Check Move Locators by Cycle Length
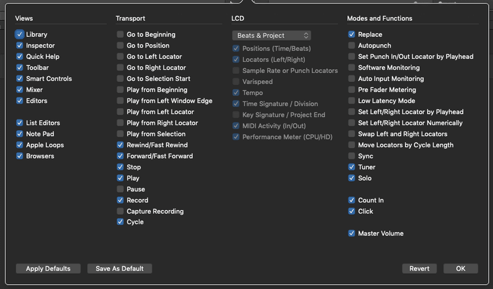This screenshot has width=493, height=289. point(351,145)
